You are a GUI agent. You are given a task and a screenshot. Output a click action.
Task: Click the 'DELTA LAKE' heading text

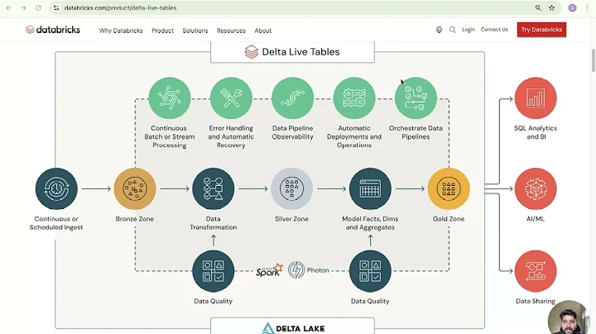pyautogui.click(x=300, y=329)
